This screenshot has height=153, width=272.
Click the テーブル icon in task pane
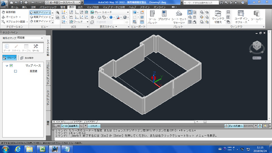[26, 48]
